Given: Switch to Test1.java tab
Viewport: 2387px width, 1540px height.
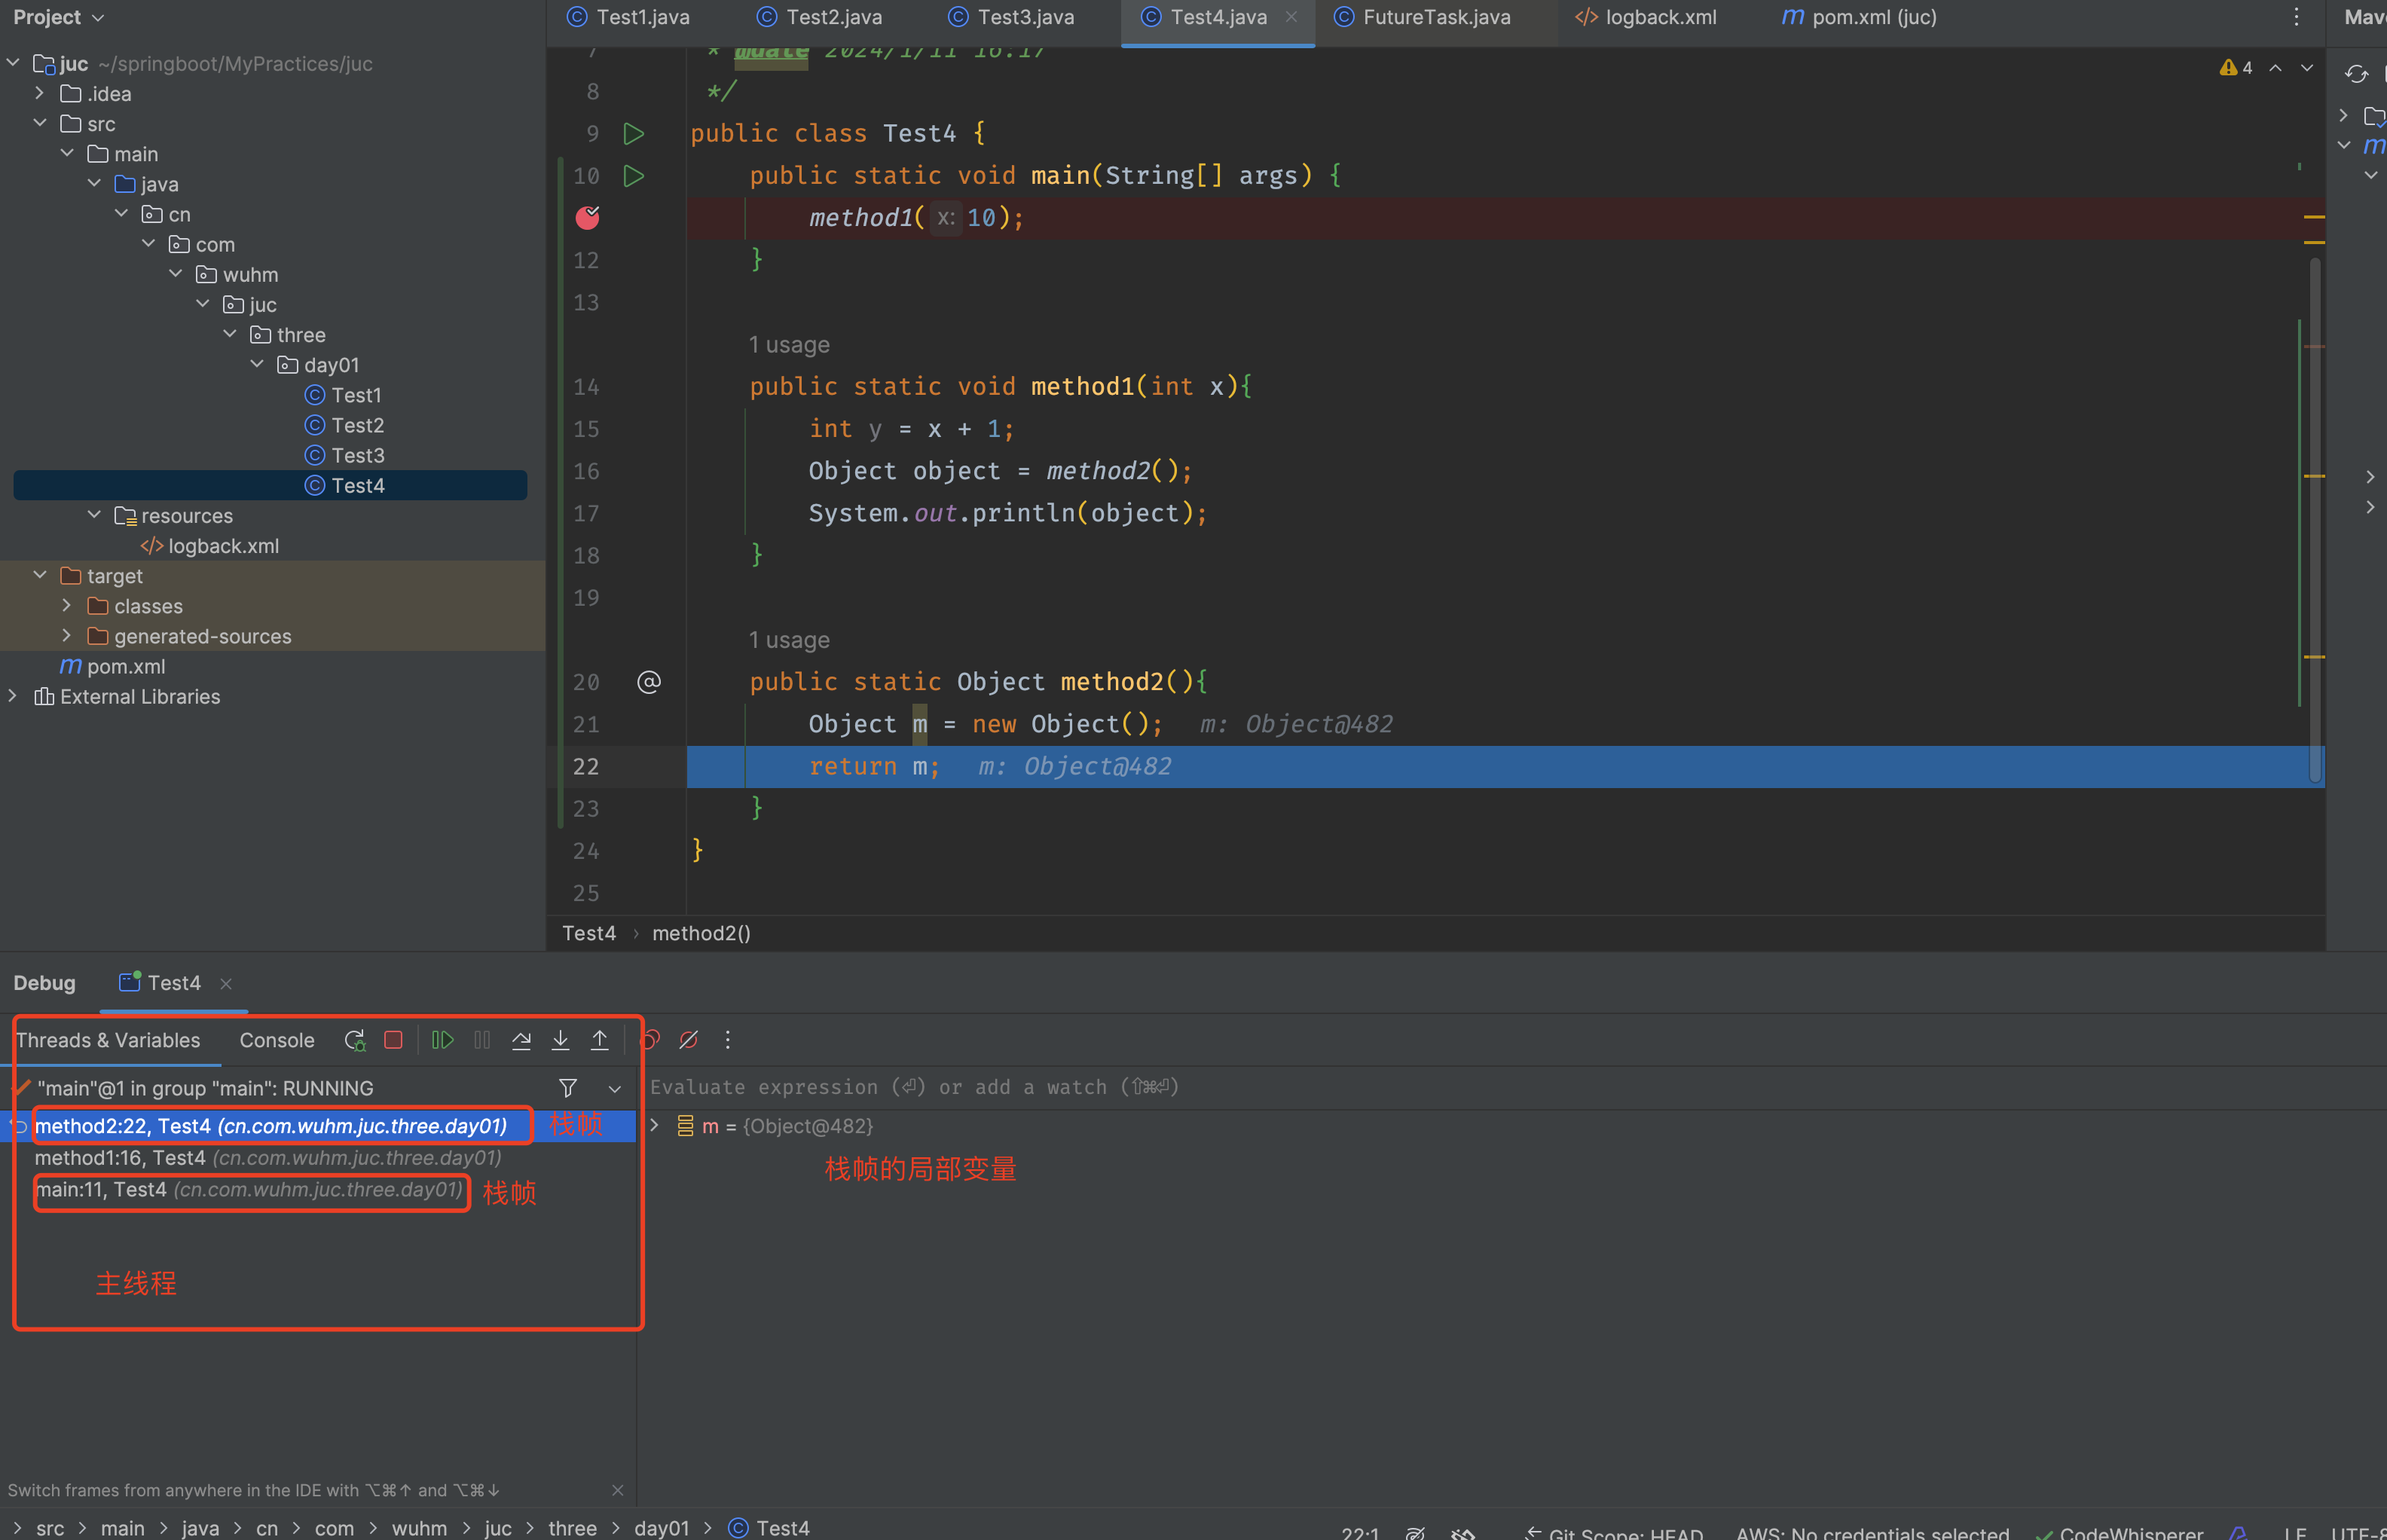Looking at the screenshot, I should pyautogui.click(x=628, y=17).
